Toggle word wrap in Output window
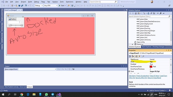The image size is (173, 97). coord(73,69)
